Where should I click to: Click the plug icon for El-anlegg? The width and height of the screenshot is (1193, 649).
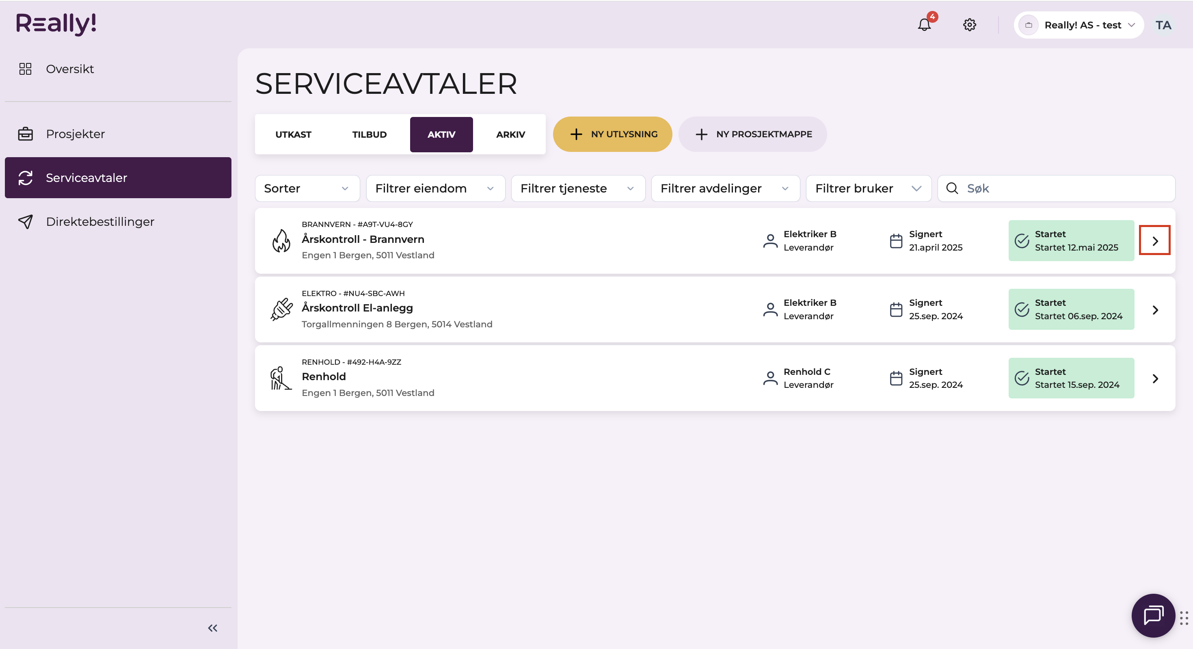pos(281,309)
